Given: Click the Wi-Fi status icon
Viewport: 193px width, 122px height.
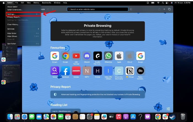Looking at the screenshot, I should [158, 3].
